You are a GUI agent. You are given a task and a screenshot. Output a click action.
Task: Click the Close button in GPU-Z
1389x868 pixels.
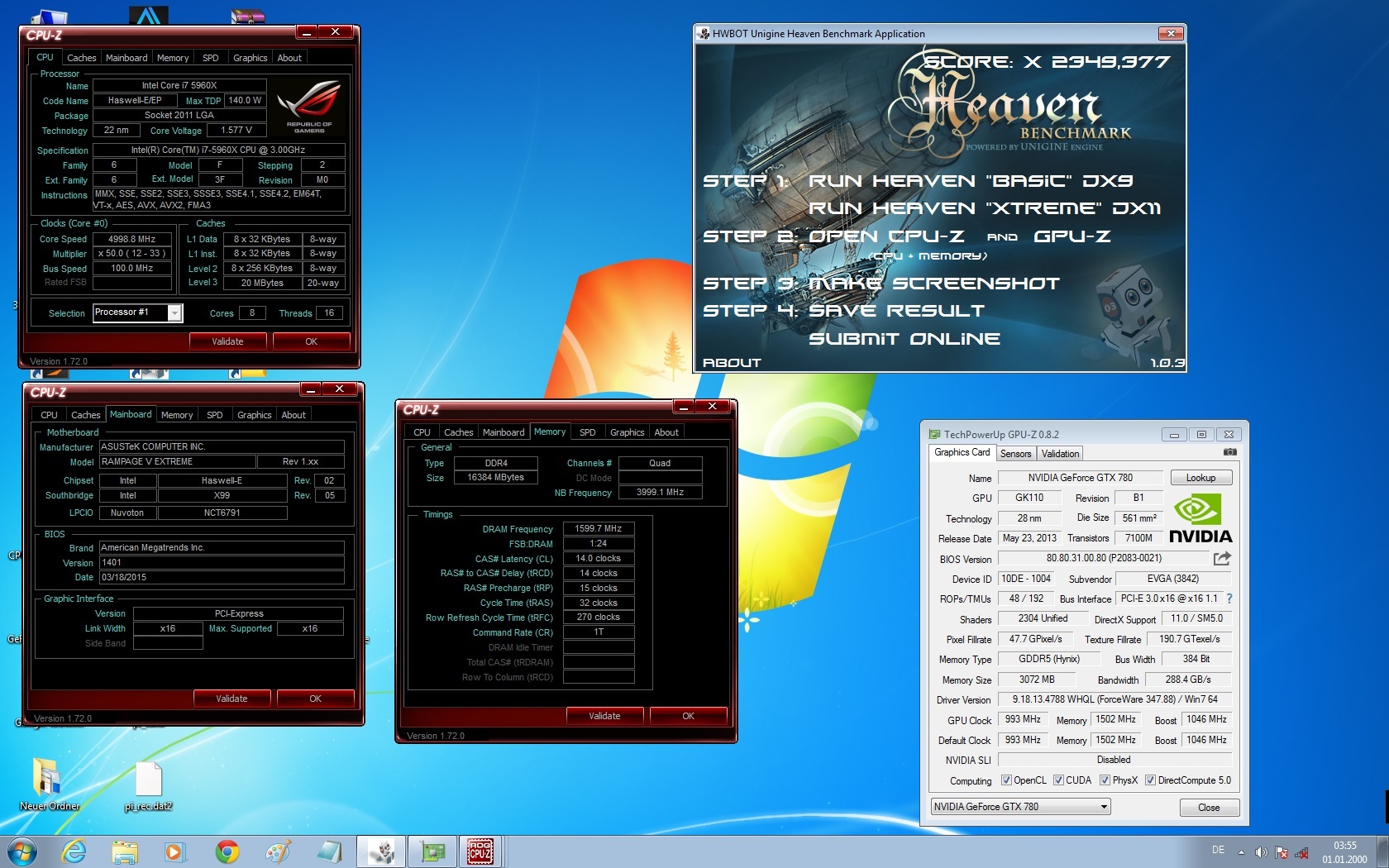[x=1209, y=808]
